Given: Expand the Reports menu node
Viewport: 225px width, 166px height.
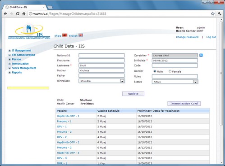Looking at the screenshot, I should tap(9, 73).
